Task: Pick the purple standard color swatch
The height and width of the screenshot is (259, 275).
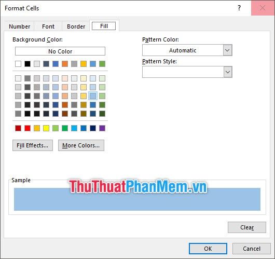Action: point(102,128)
